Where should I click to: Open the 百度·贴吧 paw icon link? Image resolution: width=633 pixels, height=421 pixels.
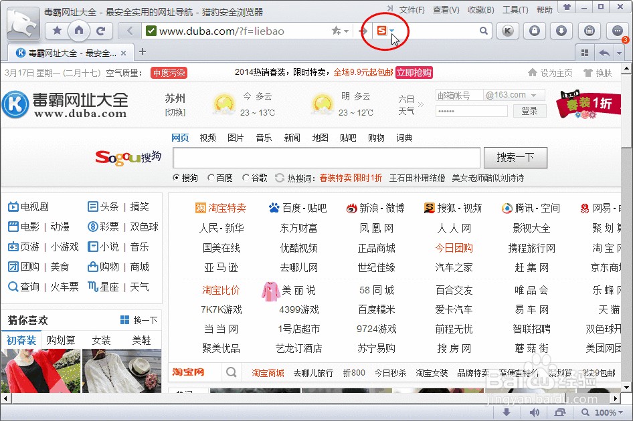(x=298, y=208)
